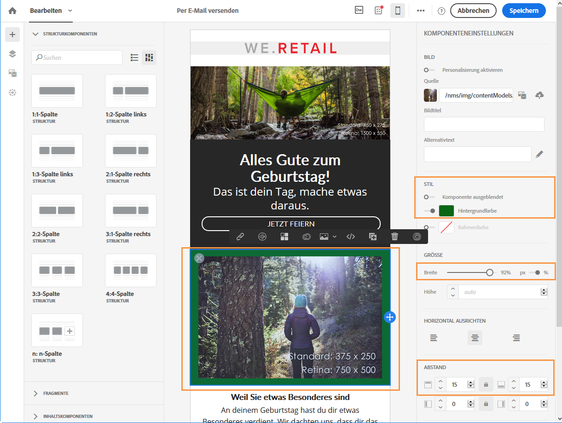Image resolution: width=562 pixels, height=423 pixels.
Task: Open Dreamweaver integration icon
Action: point(359,10)
